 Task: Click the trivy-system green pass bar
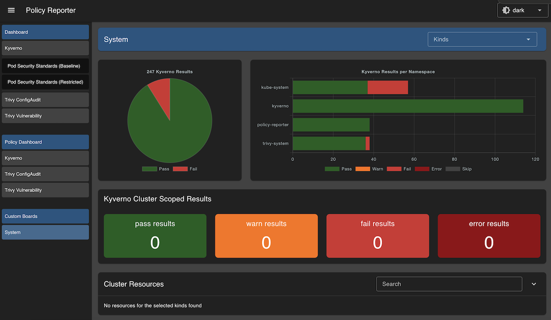(329, 144)
